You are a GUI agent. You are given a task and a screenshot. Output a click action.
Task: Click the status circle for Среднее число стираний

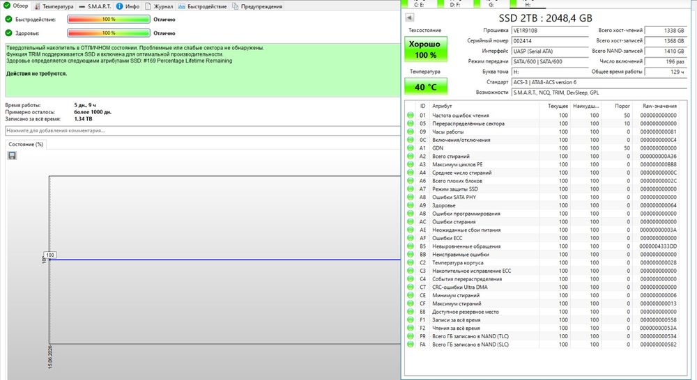tap(411, 173)
